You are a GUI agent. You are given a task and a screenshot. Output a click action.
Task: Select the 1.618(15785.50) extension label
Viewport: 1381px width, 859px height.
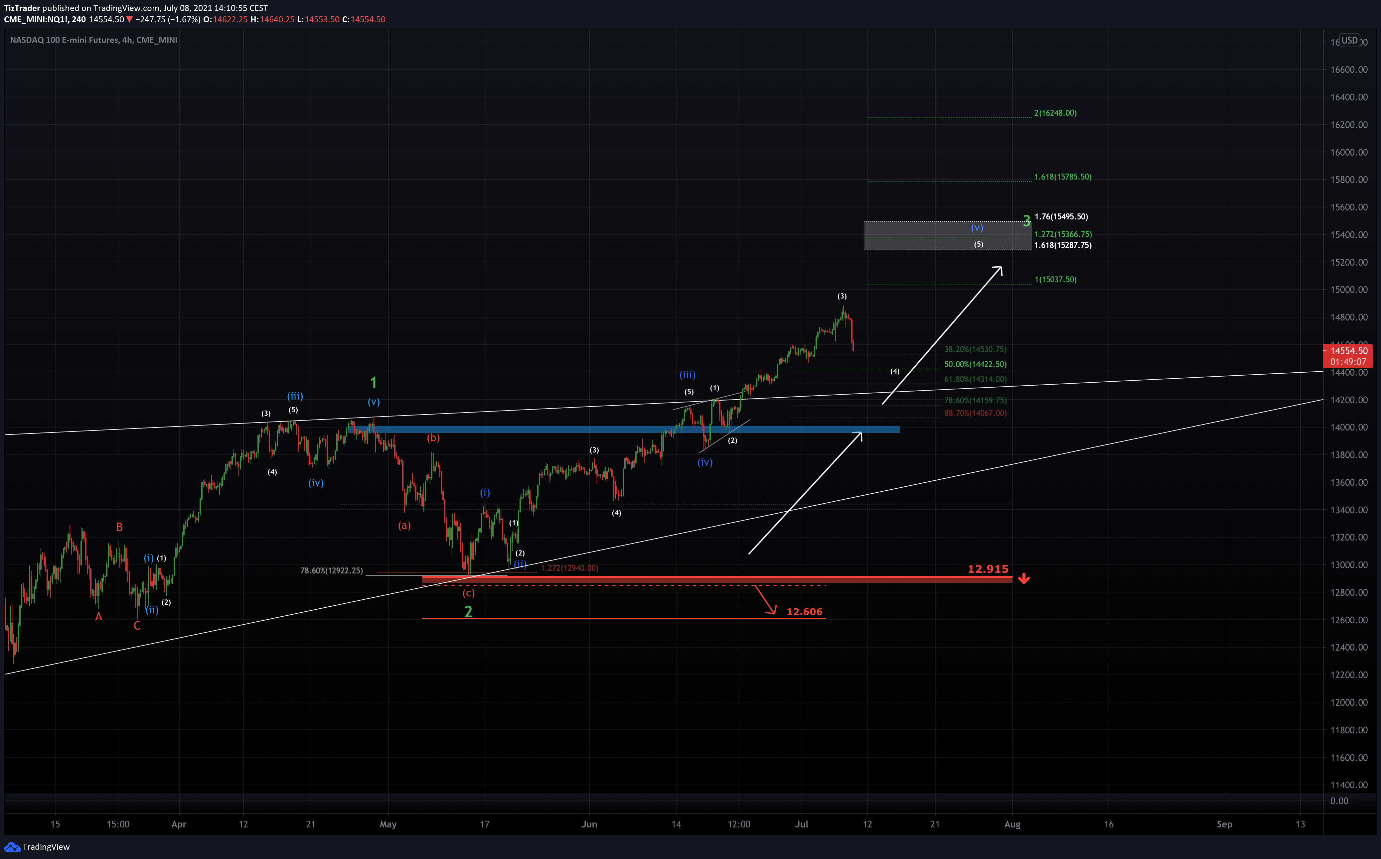[1063, 177]
